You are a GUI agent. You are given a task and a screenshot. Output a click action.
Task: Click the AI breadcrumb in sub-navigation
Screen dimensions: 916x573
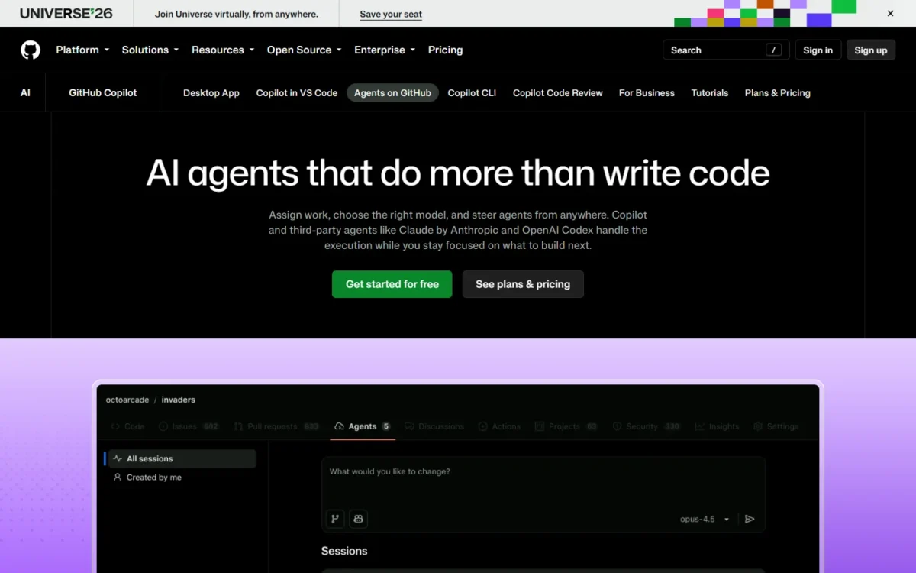pos(25,93)
